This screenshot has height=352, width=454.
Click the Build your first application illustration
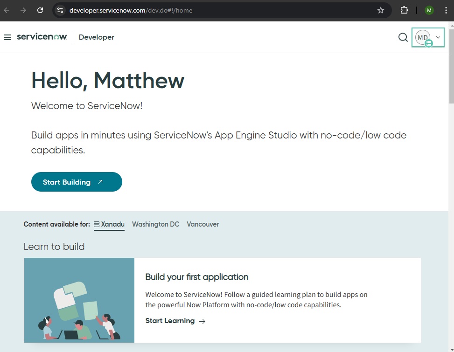coord(79,300)
